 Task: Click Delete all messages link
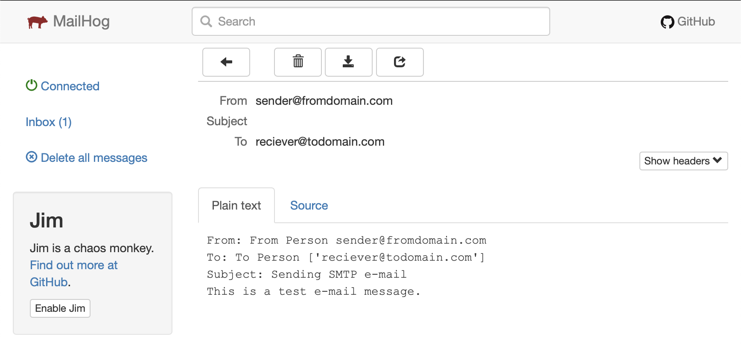pyautogui.click(x=94, y=158)
